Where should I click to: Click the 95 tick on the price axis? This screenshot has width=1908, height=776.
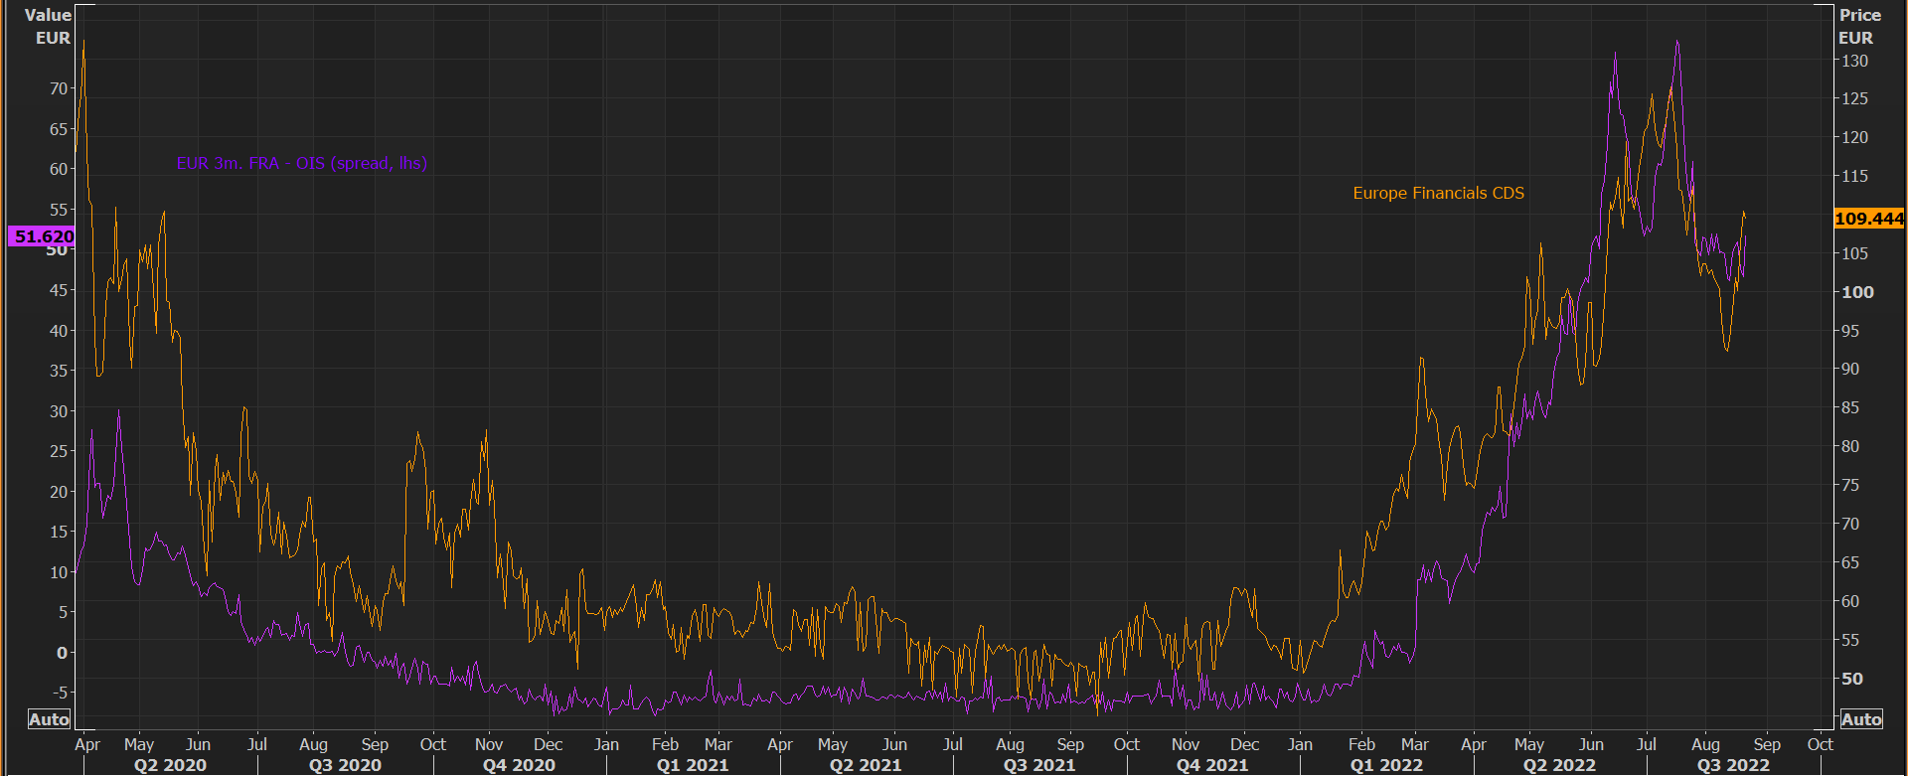pyautogui.click(x=1850, y=331)
